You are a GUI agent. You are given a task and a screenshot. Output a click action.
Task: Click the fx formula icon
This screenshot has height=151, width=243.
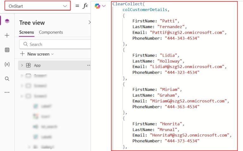tap(85, 6)
